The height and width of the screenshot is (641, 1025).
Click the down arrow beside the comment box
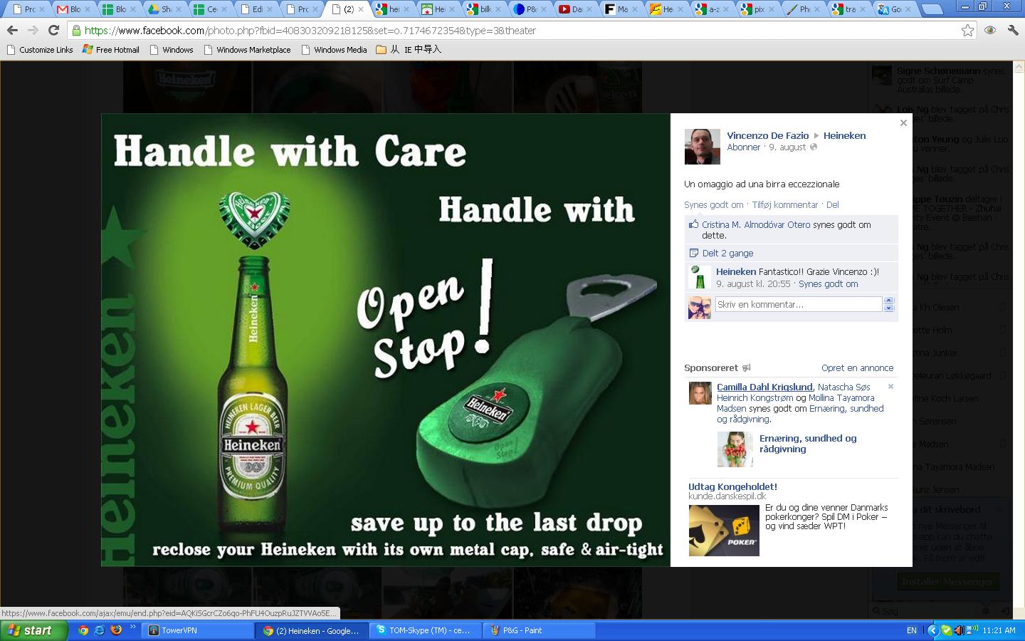pyautogui.click(x=888, y=308)
